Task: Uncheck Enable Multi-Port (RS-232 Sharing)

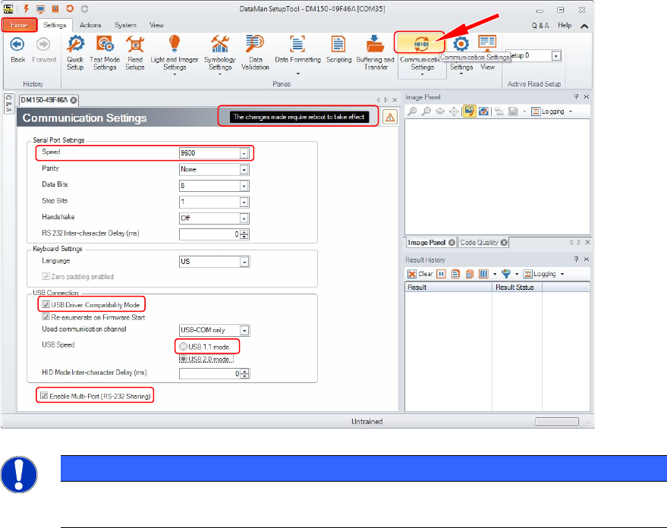Action: [x=46, y=395]
